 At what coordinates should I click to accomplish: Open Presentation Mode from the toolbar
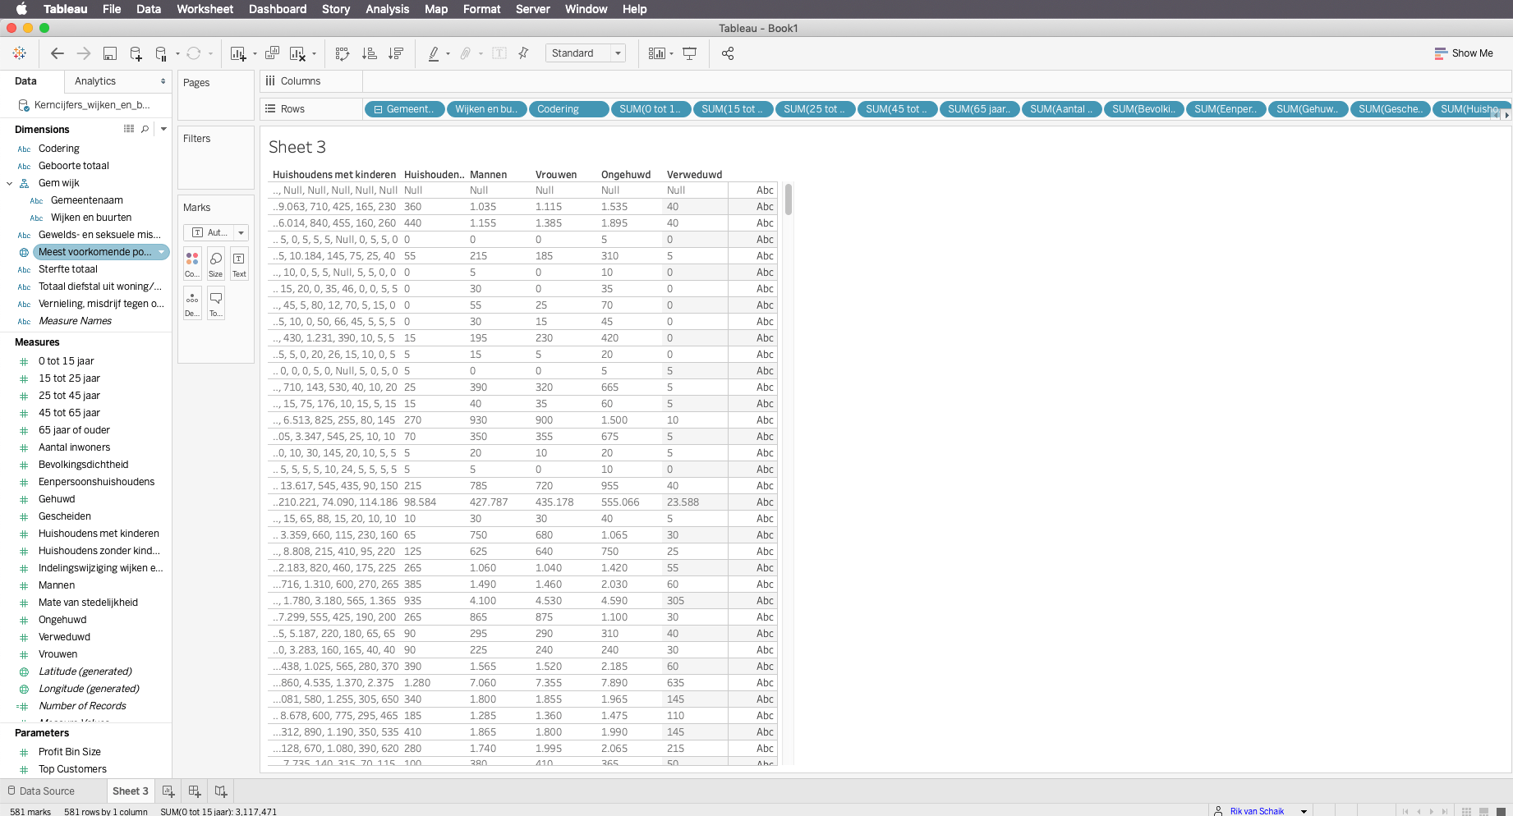pyautogui.click(x=690, y=53)
